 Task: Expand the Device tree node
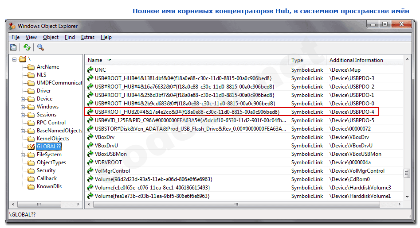(x=23, y=99)
